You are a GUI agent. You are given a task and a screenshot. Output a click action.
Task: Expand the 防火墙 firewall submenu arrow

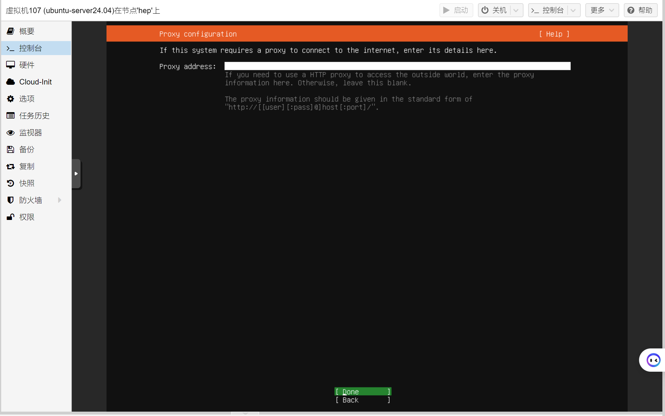(x=60, y=200)
